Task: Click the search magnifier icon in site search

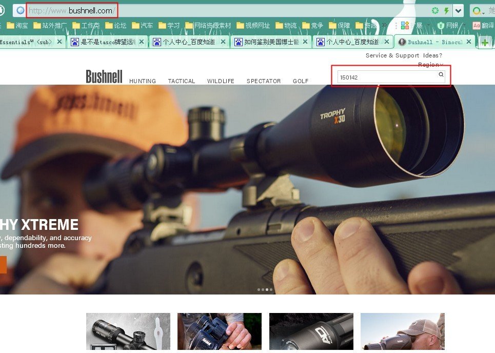Action: coord(441,75)
